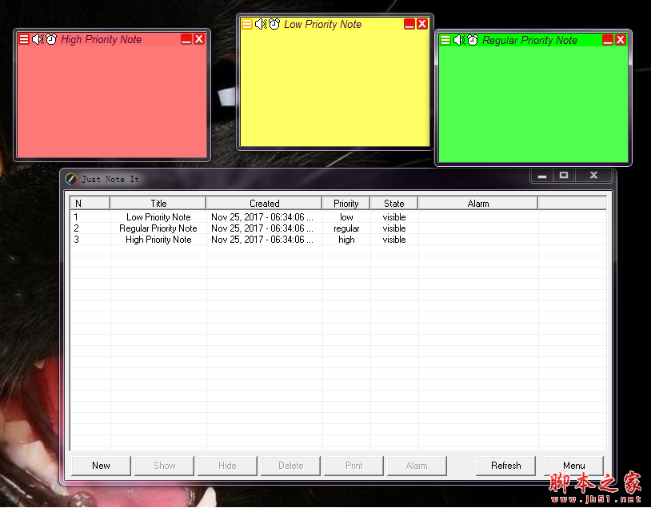Select the 'Regular Priority Note' row title
The width and height of the screenshot is (651, 508).
pyautogui.click(x=158, y=228)
